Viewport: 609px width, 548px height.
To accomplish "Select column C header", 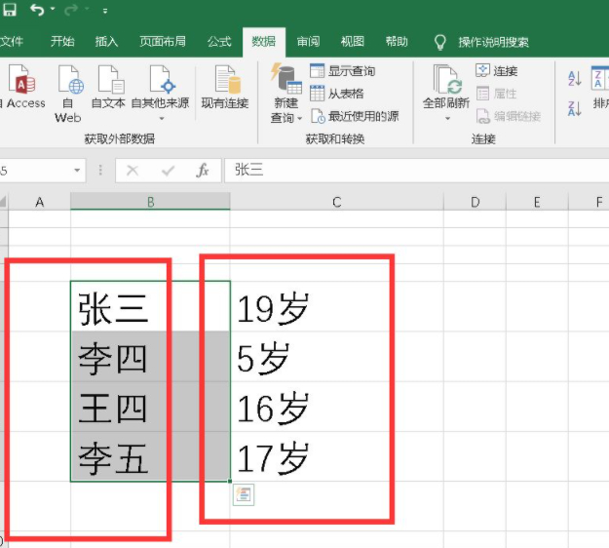I will coord(337,202).
